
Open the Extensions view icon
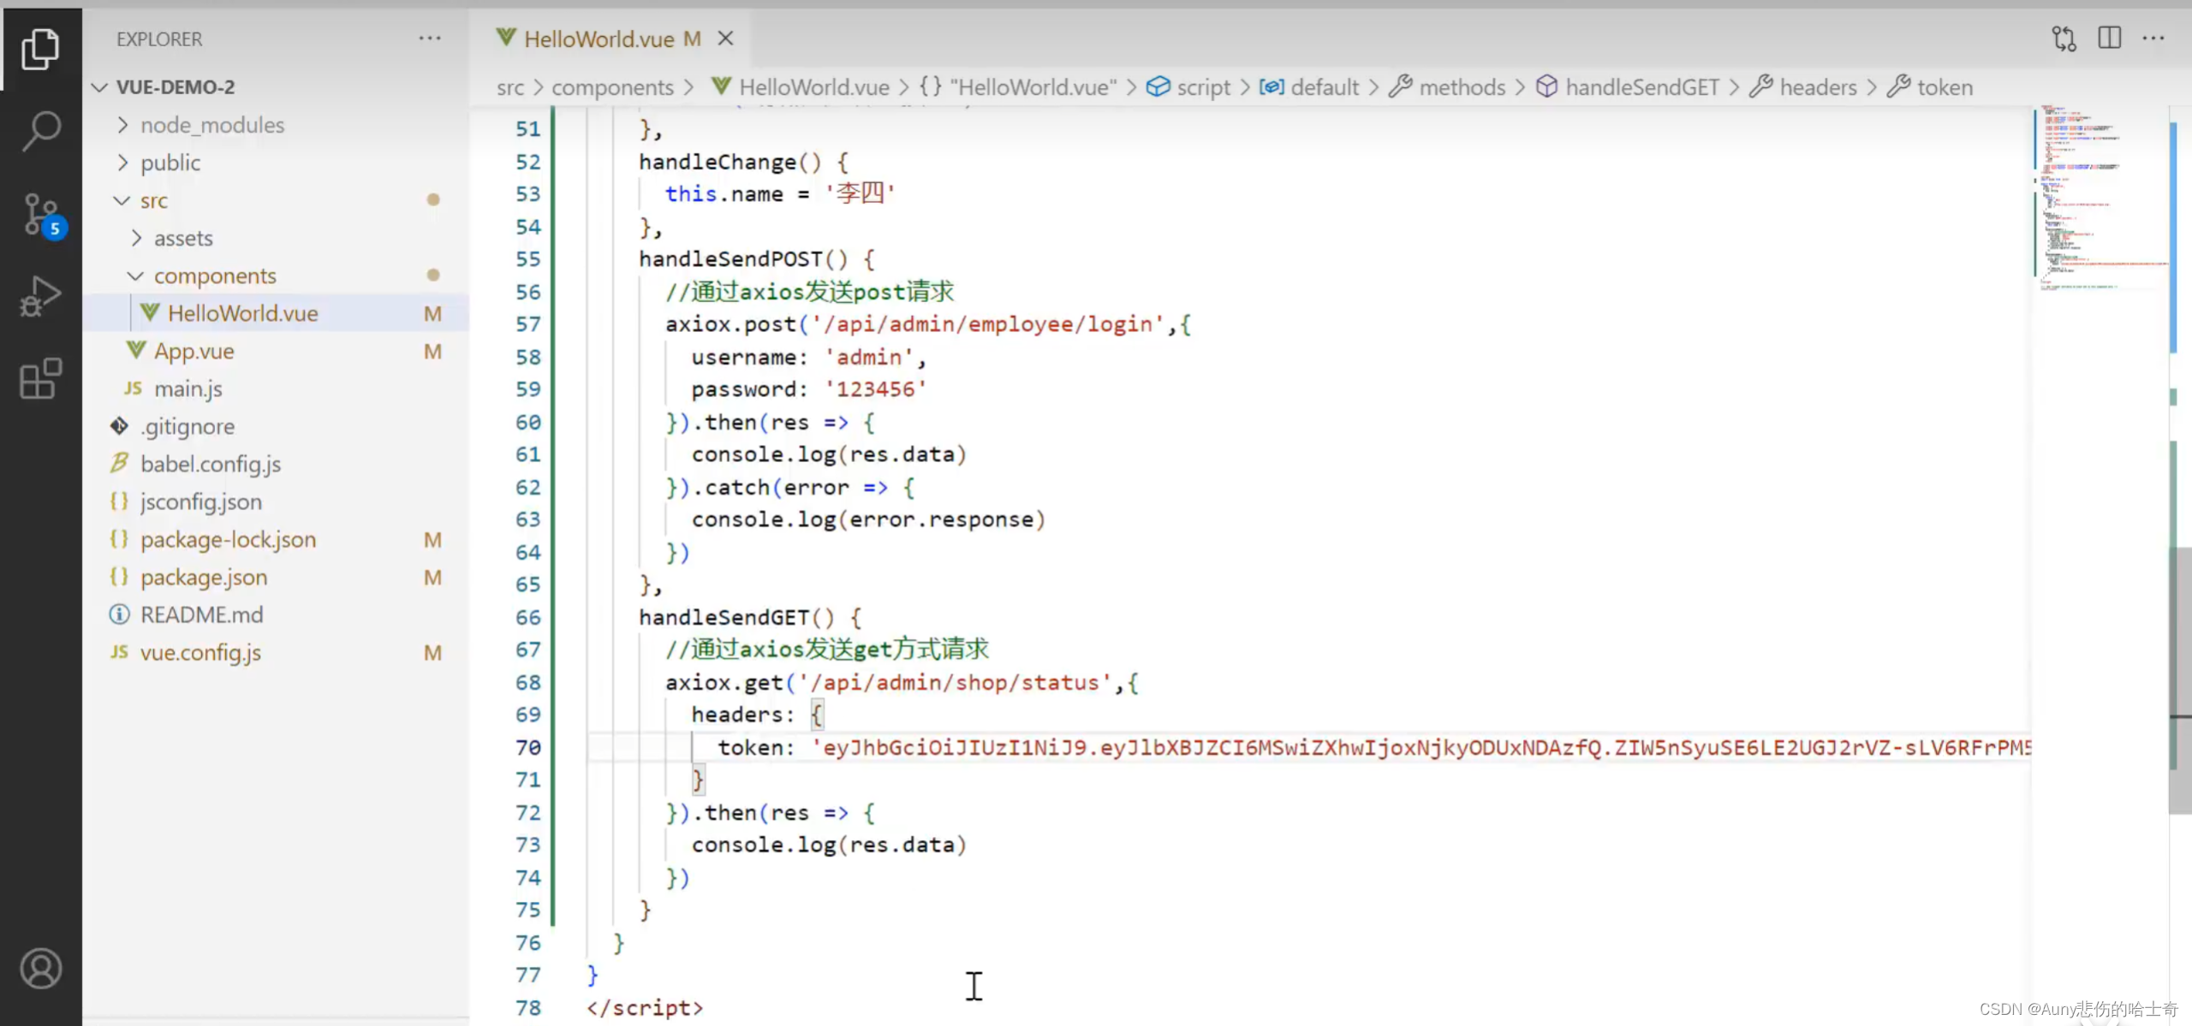(40, 378)
